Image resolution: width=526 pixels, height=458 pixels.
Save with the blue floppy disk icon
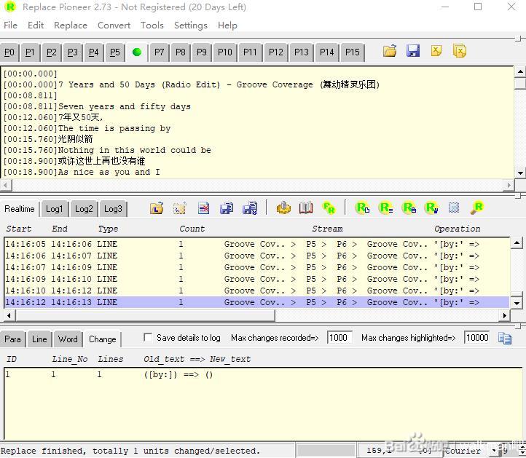tap(413, 51)
